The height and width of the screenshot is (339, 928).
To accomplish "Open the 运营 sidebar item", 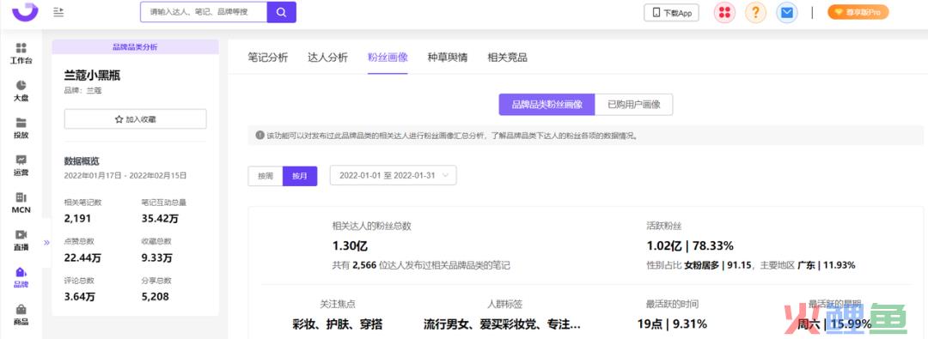I will tap(21, 165).
